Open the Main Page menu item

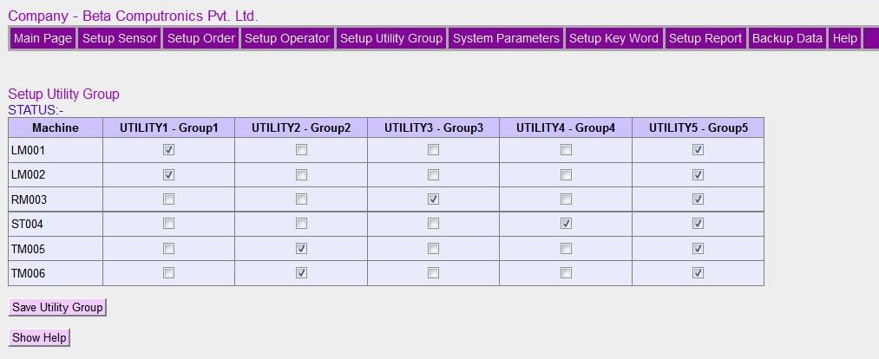pos(43,38)
